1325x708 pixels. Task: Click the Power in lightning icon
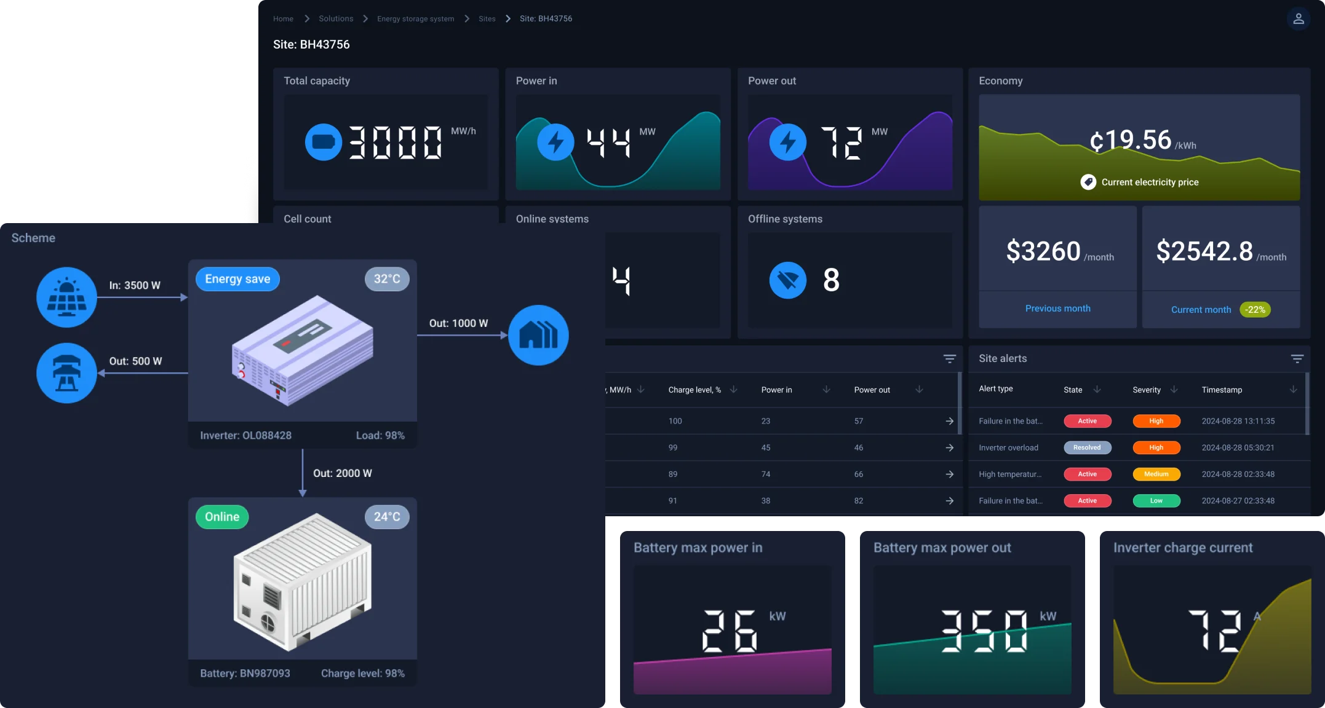(555, 143)
